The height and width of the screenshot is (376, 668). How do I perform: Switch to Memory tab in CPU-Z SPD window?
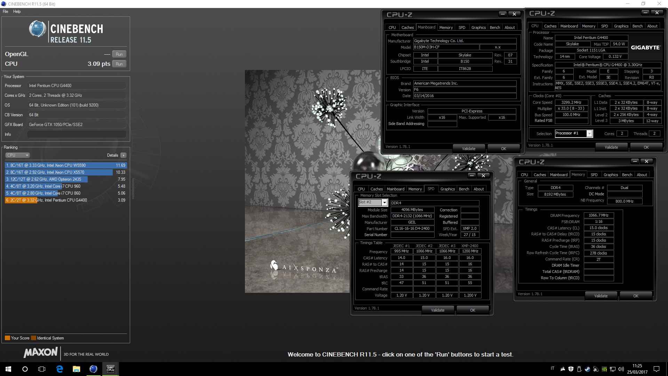(415, 189)
